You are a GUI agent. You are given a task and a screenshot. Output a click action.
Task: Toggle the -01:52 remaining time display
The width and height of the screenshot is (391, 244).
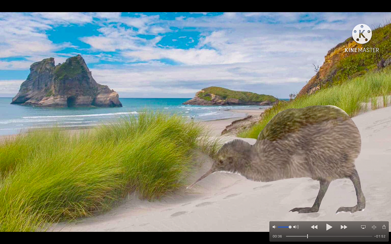click(380, 236)
